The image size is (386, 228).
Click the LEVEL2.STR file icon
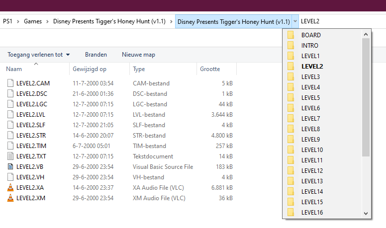coord(10,135)
